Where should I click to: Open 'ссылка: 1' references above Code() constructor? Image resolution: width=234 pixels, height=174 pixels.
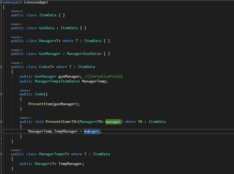pos(25,90)
